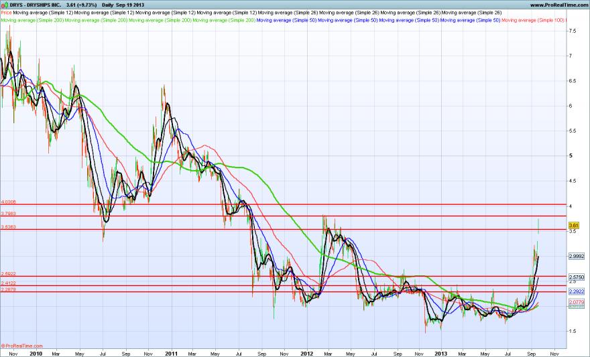The image size is (590, 357).
Task: Click the red 2.0779 value tag
Action: (577, 302)
